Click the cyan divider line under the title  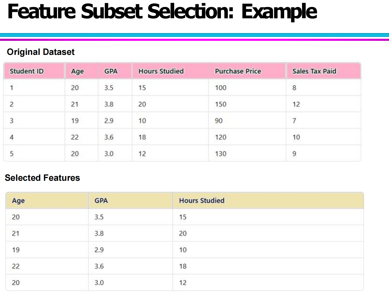point(194,35)
